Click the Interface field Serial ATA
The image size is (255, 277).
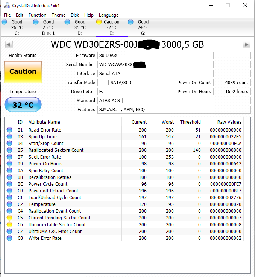[x=131, y=74]
